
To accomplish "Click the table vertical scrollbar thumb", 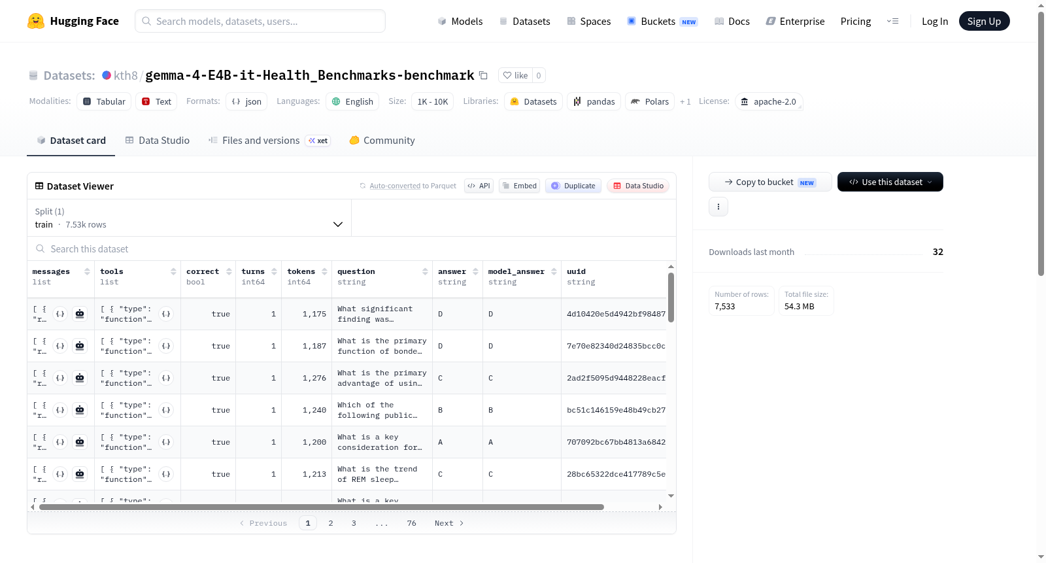I will coord(671,298).
